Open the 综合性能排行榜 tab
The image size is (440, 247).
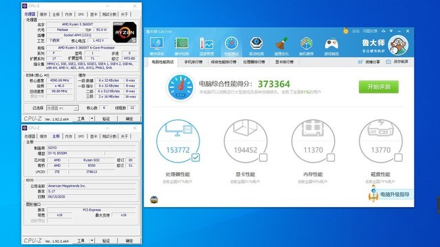223,62
